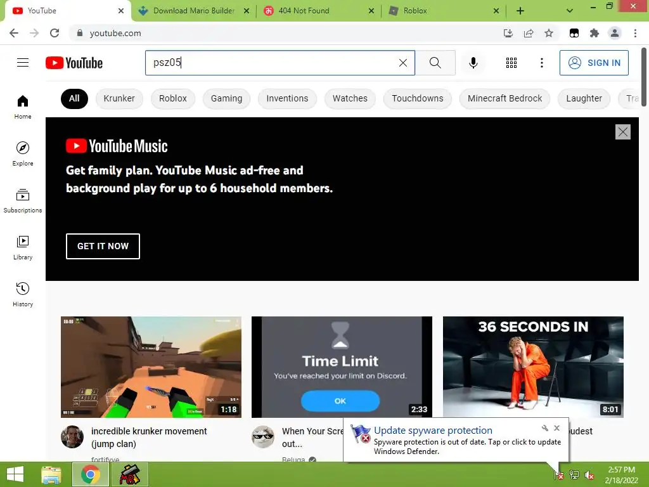Screen dimensions: 649x487
Task: Clear the search box with the X
Action: coord(402,63)
